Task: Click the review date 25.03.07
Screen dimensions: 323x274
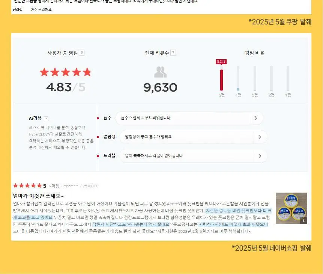Action: [x=90, y=186]
